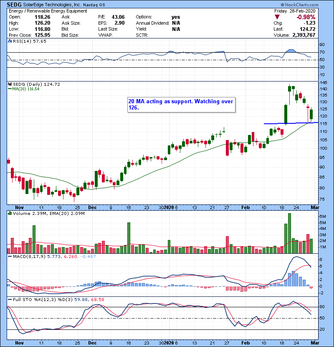Click the MACD signal value 6.260
Image resolution: width=334 pixels, height=347 pixels.
[x=71, y=257]
